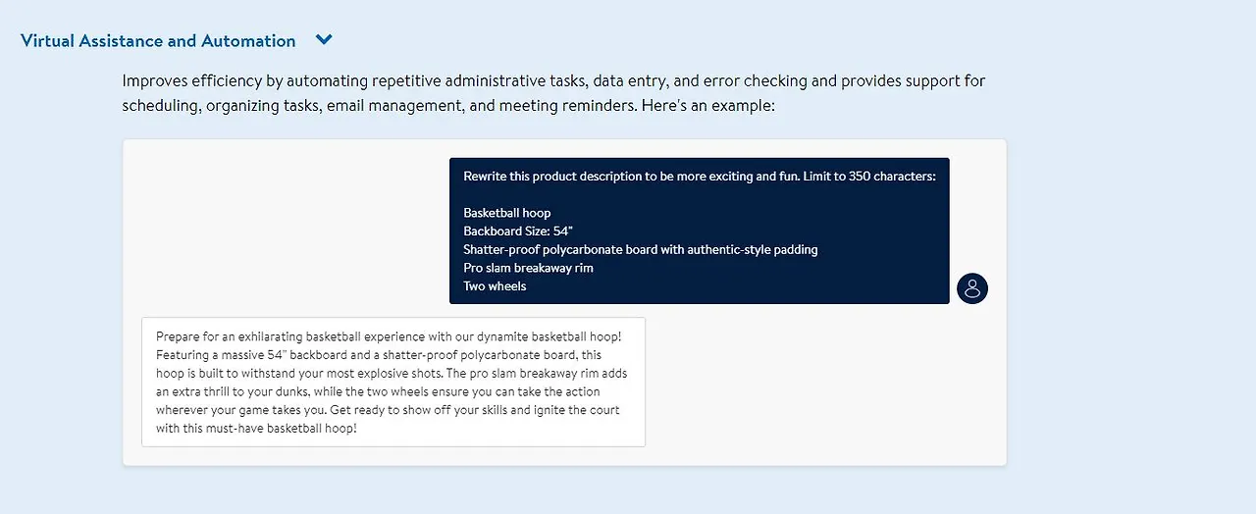Select the white AI response text box
Image resolution: width=1256 pixels, height=514 pixels.
pyautogui.click(x=393, y=382)
